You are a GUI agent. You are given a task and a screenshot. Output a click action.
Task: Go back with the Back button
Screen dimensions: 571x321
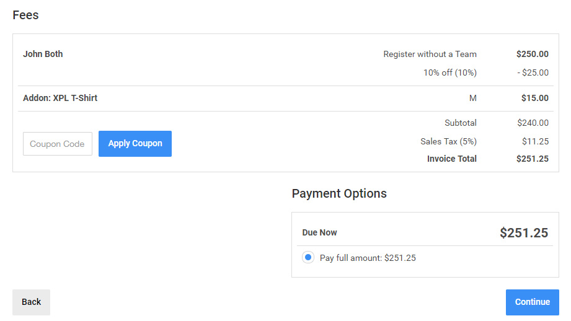(31, 302)
